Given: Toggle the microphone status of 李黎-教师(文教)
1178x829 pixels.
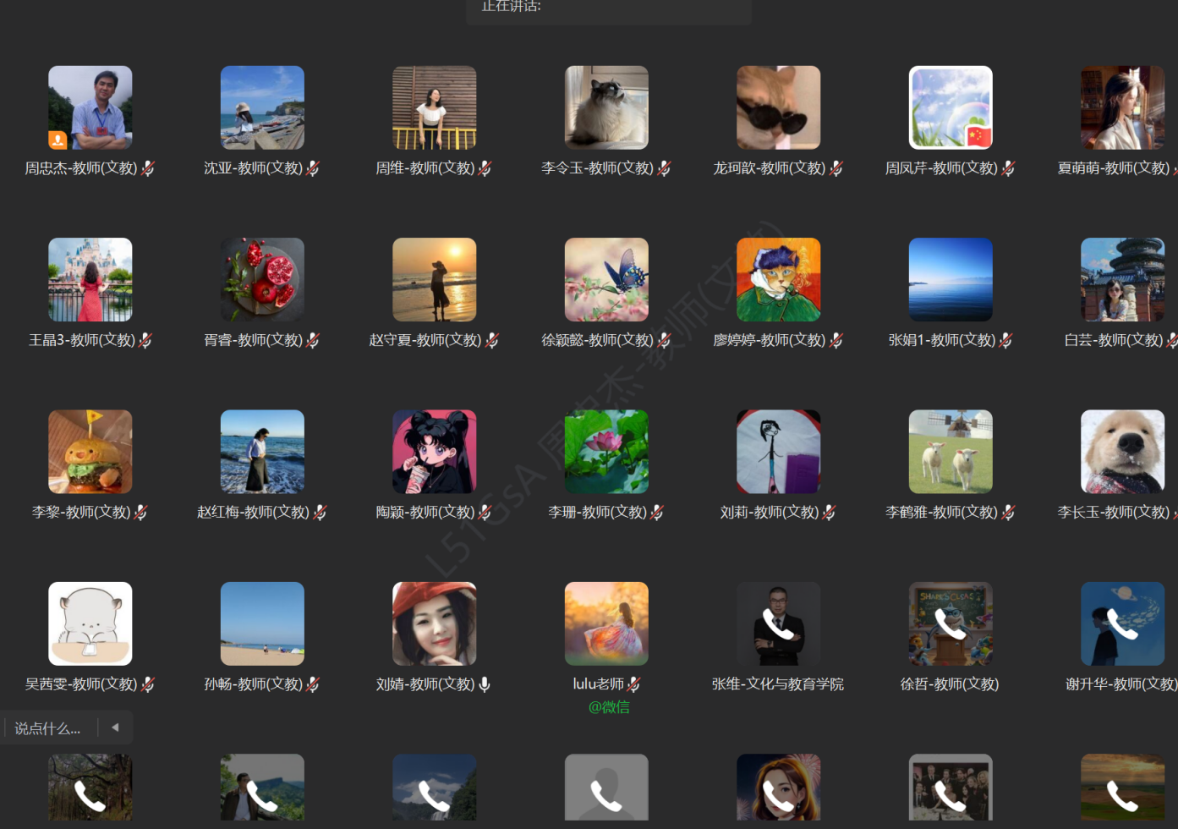Looking at the screenshot, I should pyautogui.click(x=141, y=513).
